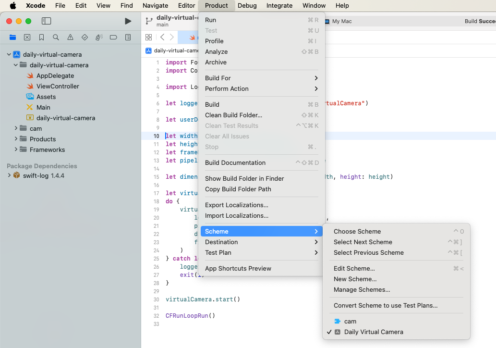The width and height of the screenshot is (496, 348).
Task: Click Select Previous Scheme
Action: pos(396,253)
